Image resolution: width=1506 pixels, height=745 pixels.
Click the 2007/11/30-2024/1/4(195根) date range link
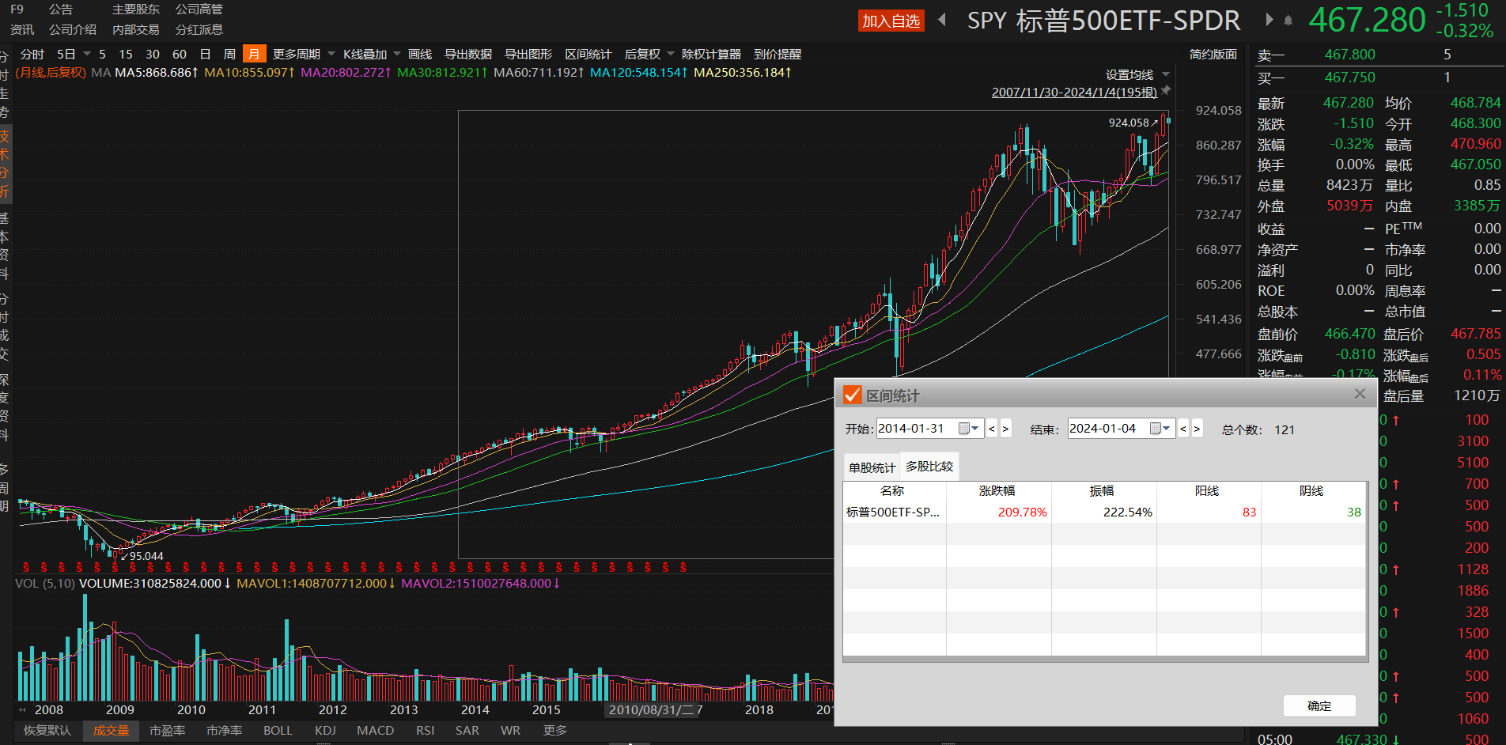point(1074,93)
